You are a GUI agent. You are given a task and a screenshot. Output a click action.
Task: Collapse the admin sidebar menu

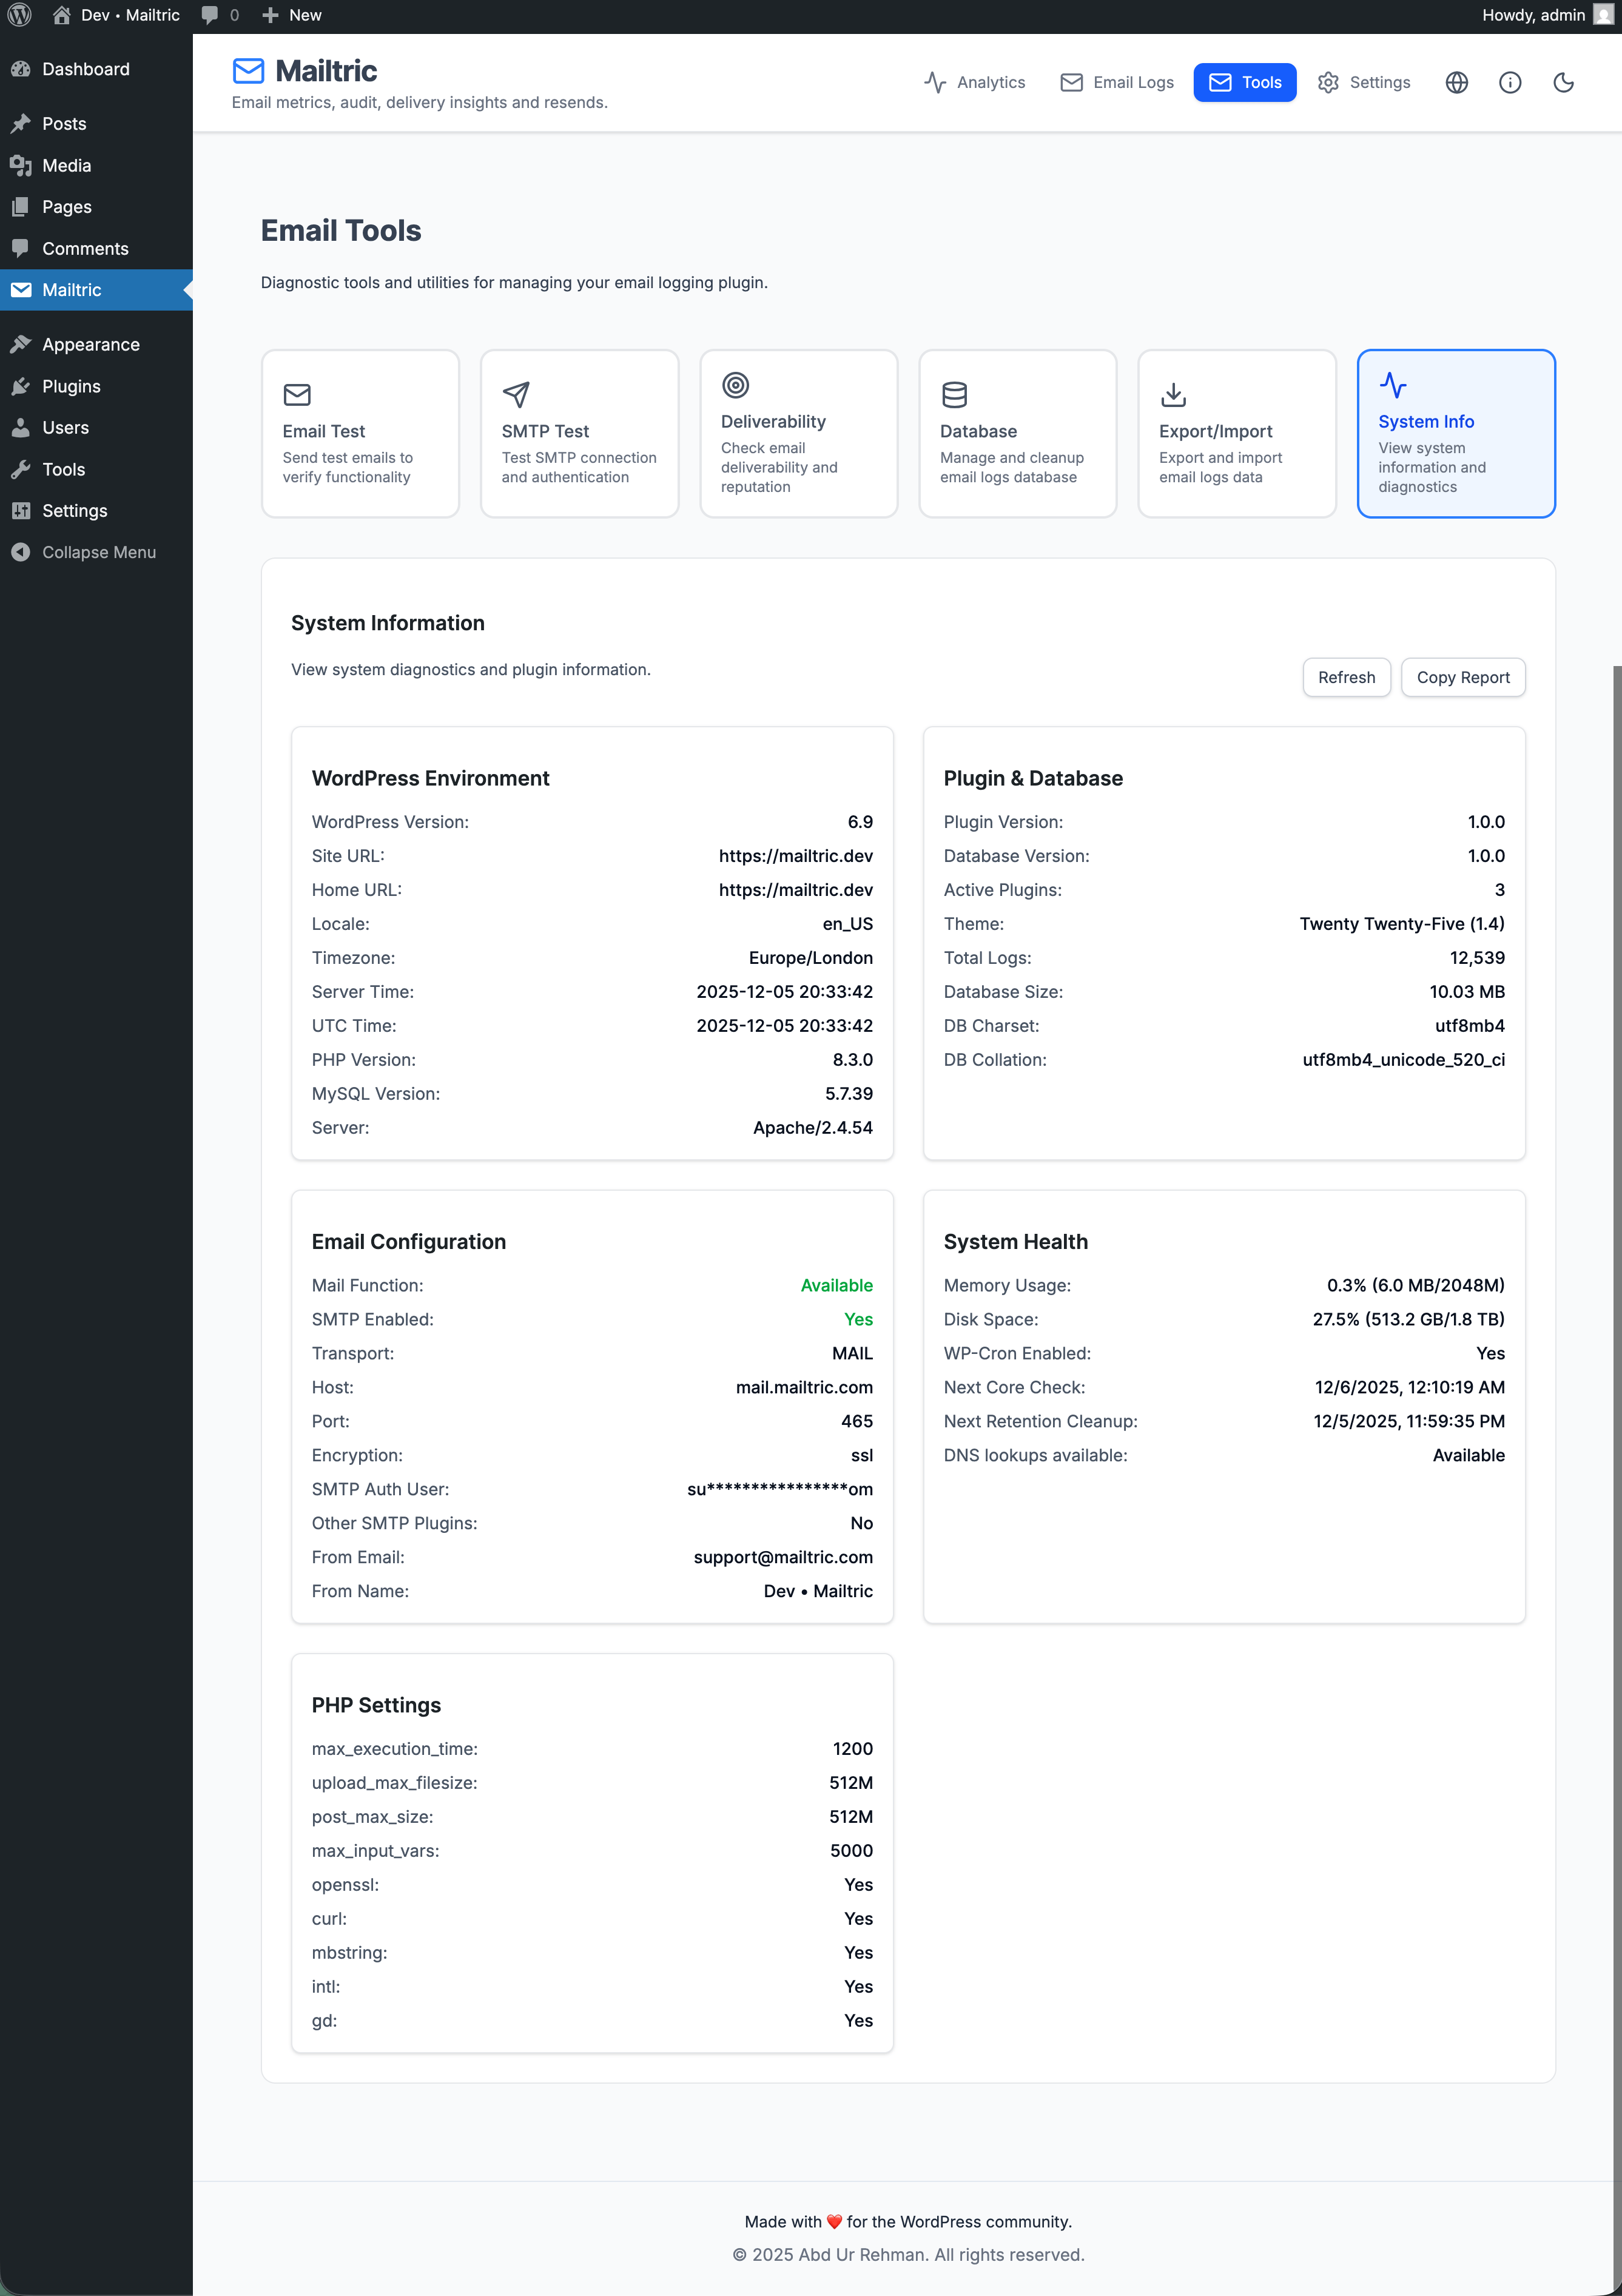click(85, 551)
